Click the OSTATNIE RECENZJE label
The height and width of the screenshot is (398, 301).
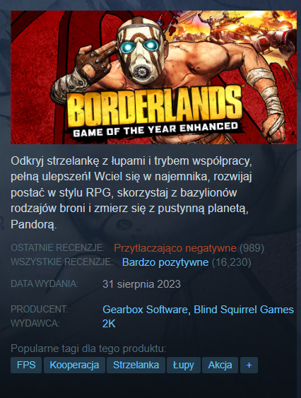coord(58,247)
